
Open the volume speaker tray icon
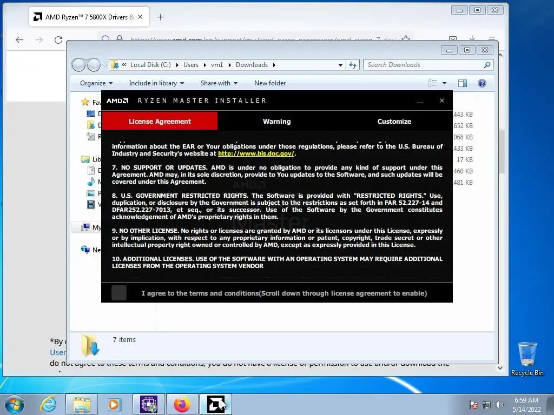click(499, 404)
